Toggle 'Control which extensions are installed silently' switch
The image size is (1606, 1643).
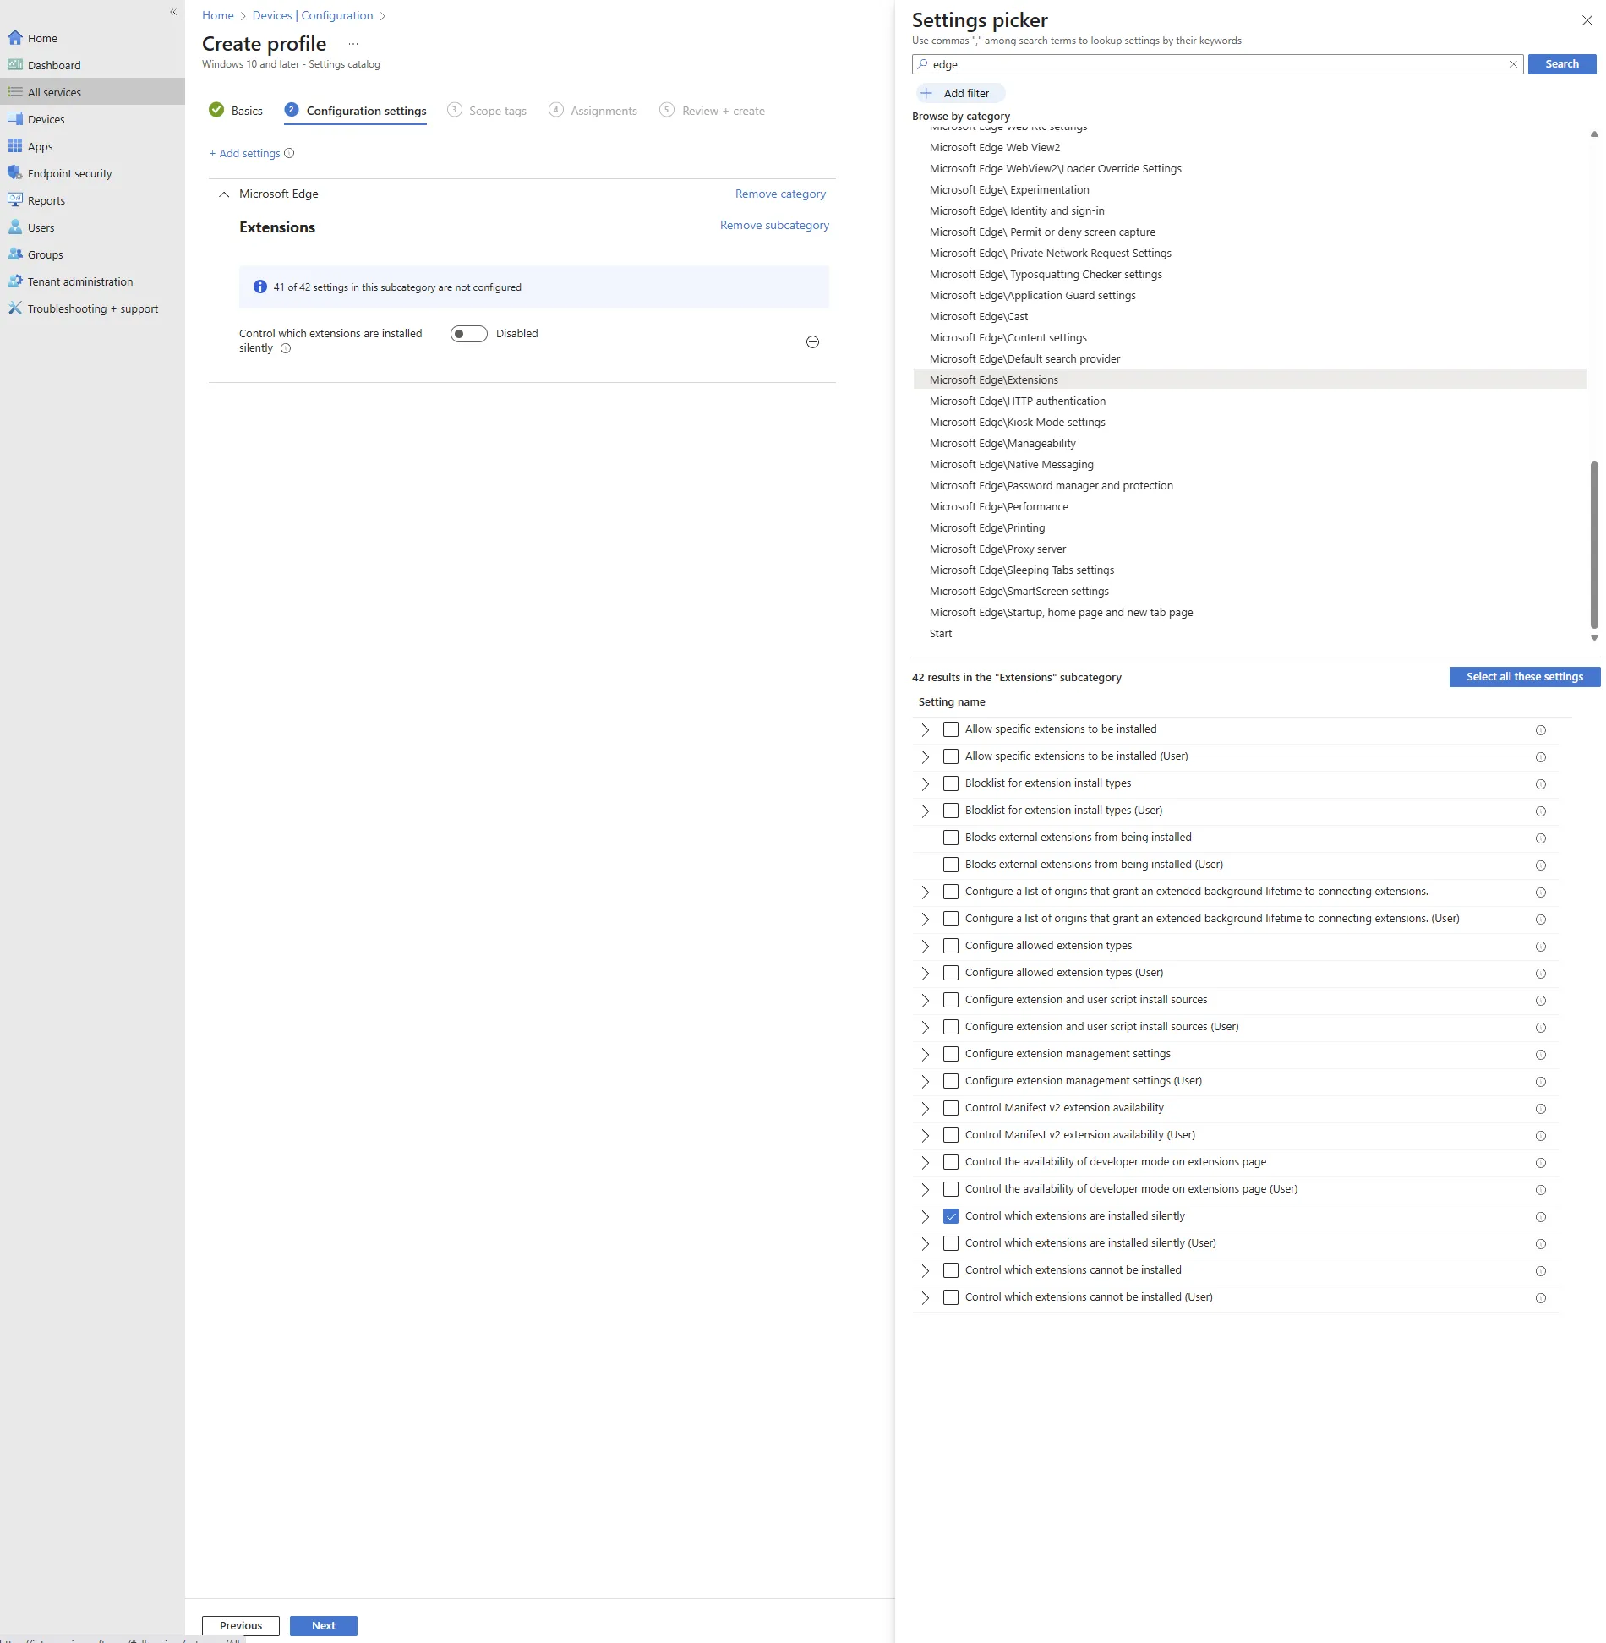(x=469, y=334)
